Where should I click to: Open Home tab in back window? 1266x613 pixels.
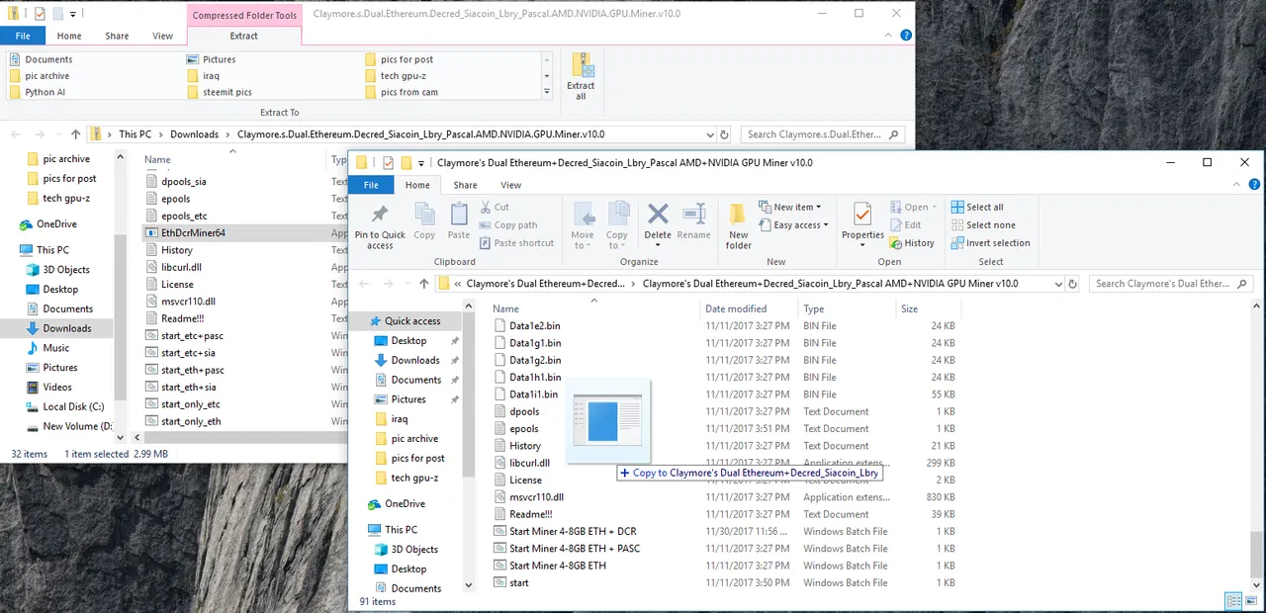click(69, 36)
